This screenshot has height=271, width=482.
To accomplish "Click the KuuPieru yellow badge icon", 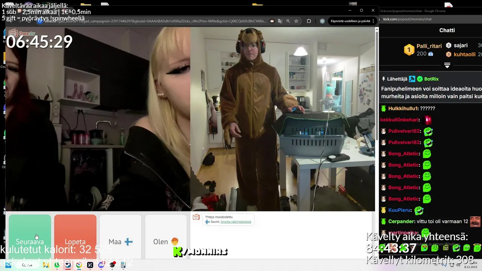I will [x=383, y=210].
